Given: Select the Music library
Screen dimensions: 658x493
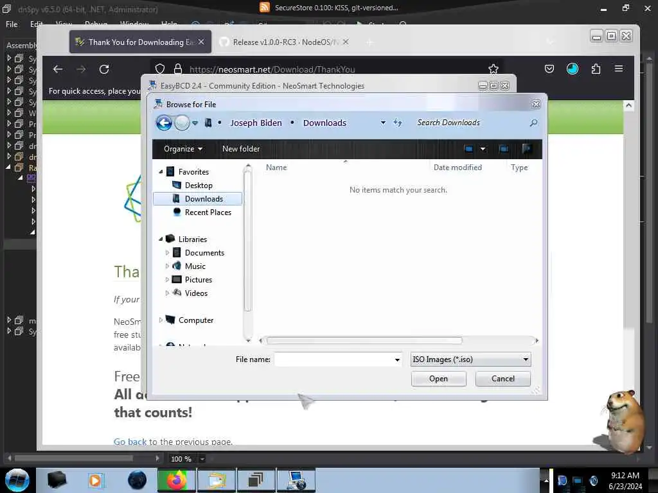Looking at the screenshot, I should (x=195, y=266).
